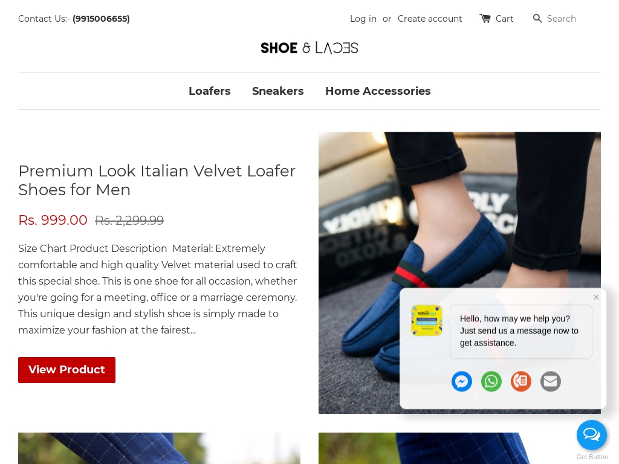
Task: Click the orange phone call icon
Action: point(520,382)
